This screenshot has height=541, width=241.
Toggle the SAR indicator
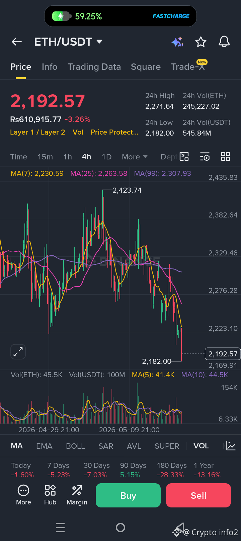[106, 446]
